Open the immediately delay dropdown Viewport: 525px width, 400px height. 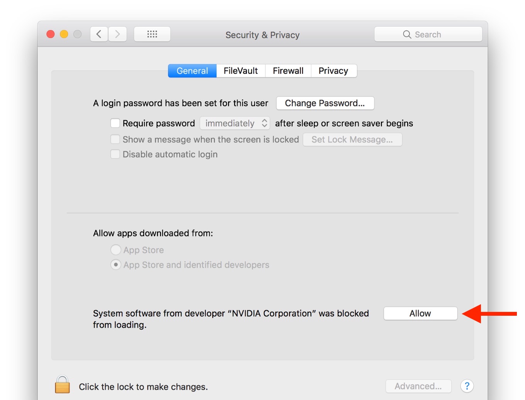tap(235, 123)
